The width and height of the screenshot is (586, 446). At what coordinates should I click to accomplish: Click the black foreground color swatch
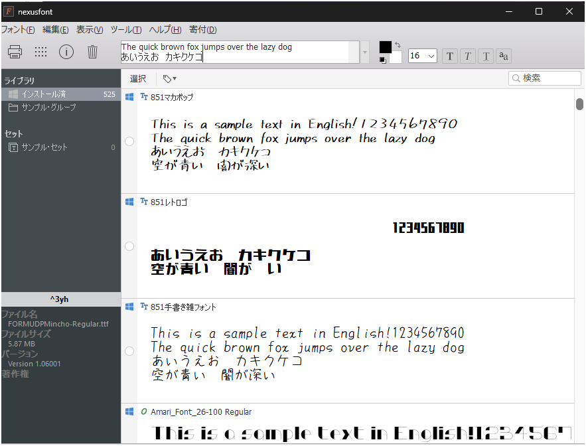pos(386,48)
